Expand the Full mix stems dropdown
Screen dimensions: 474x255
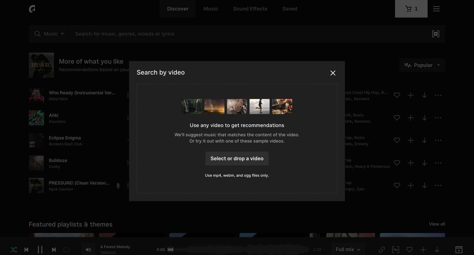tap(348, 249)
